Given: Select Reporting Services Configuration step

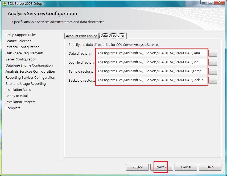Looking at the screenshot, I should click(30, 78).
